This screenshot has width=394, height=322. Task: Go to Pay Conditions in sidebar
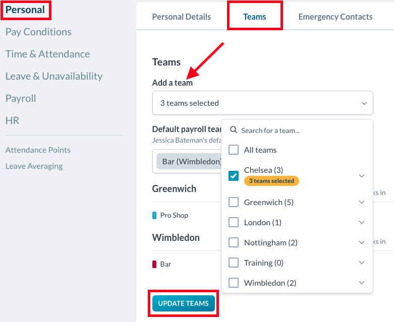(x=38, y=32)
